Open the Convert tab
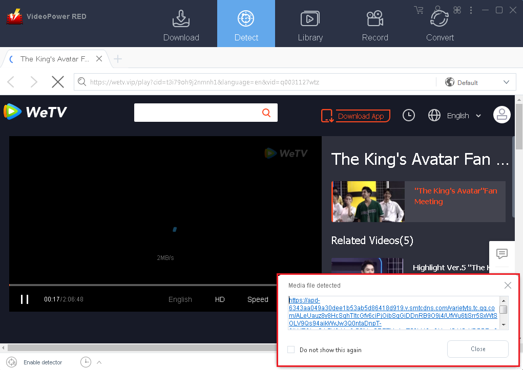Screen dimensions: 523x370 pos(440,26)
